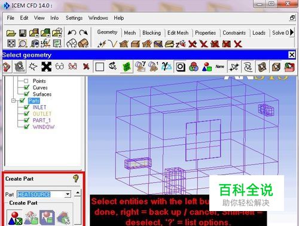Click the overlapping color circles icon
Image resolution: width=299 pixels, height=226 pixels.
(194, 66)
